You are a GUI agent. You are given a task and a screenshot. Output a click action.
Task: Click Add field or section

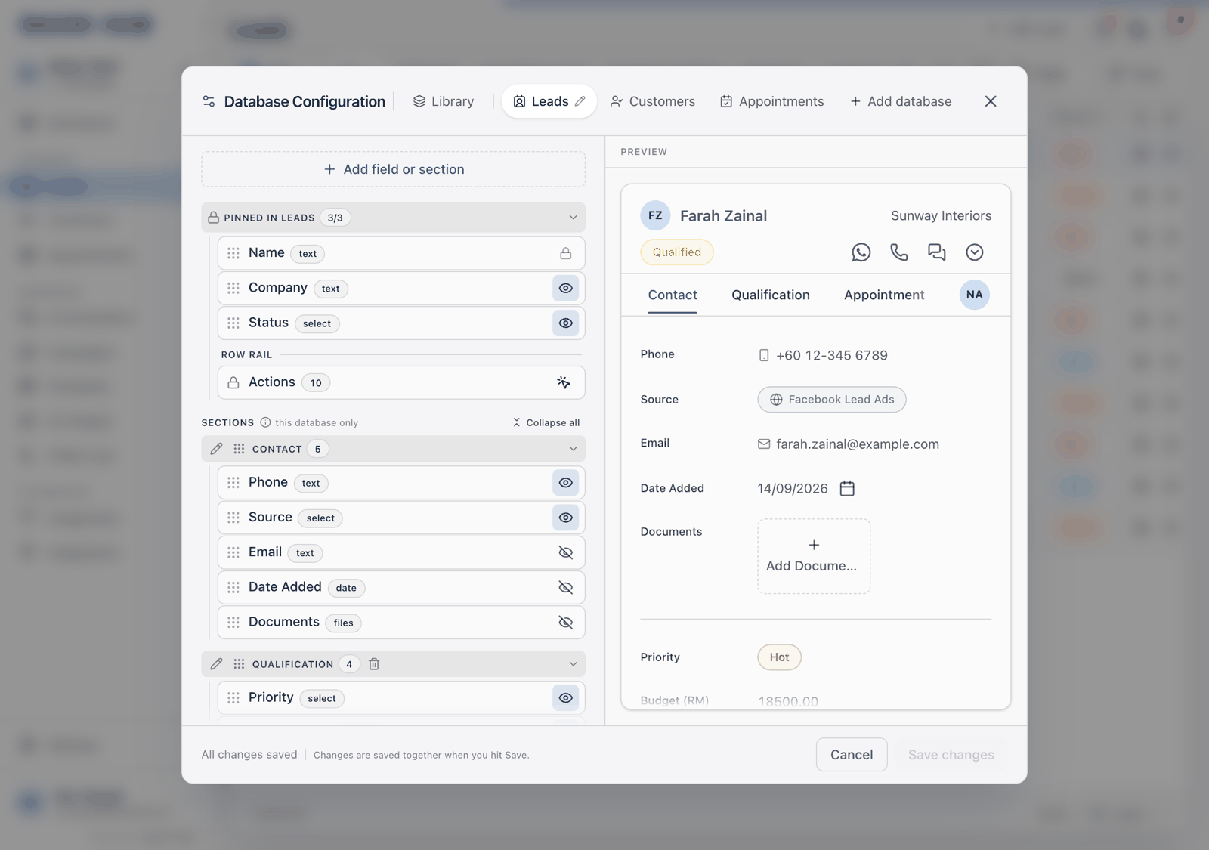[x=393, y=169]
